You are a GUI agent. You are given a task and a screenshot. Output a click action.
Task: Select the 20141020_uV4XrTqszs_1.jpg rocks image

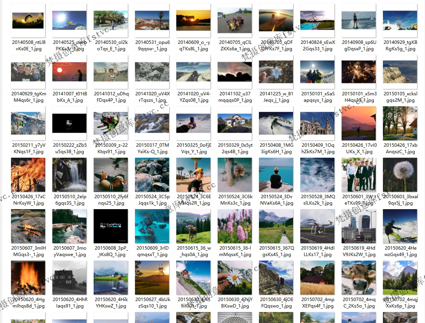[152, 72]
